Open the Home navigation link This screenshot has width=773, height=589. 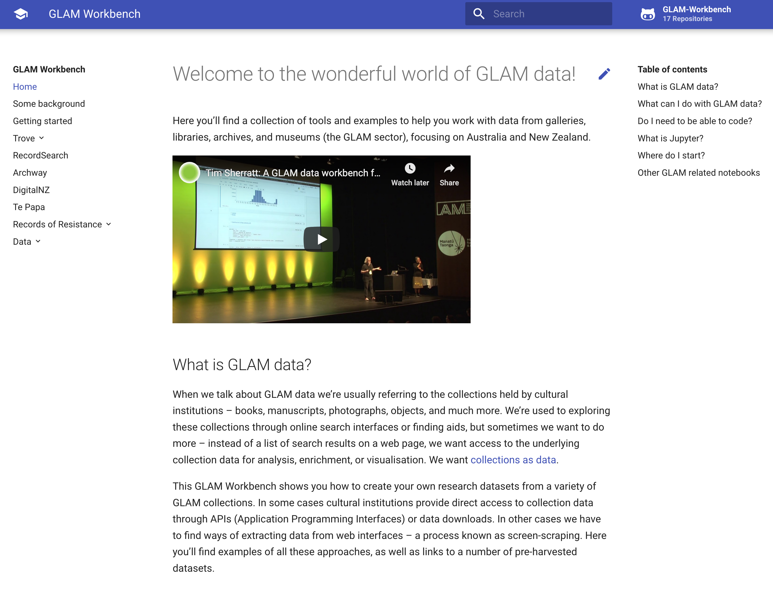(x=25, y=87)
